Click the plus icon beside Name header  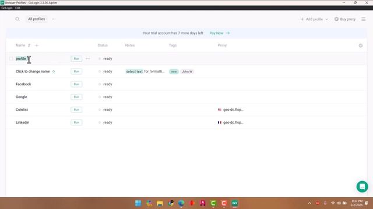point(37,45)
